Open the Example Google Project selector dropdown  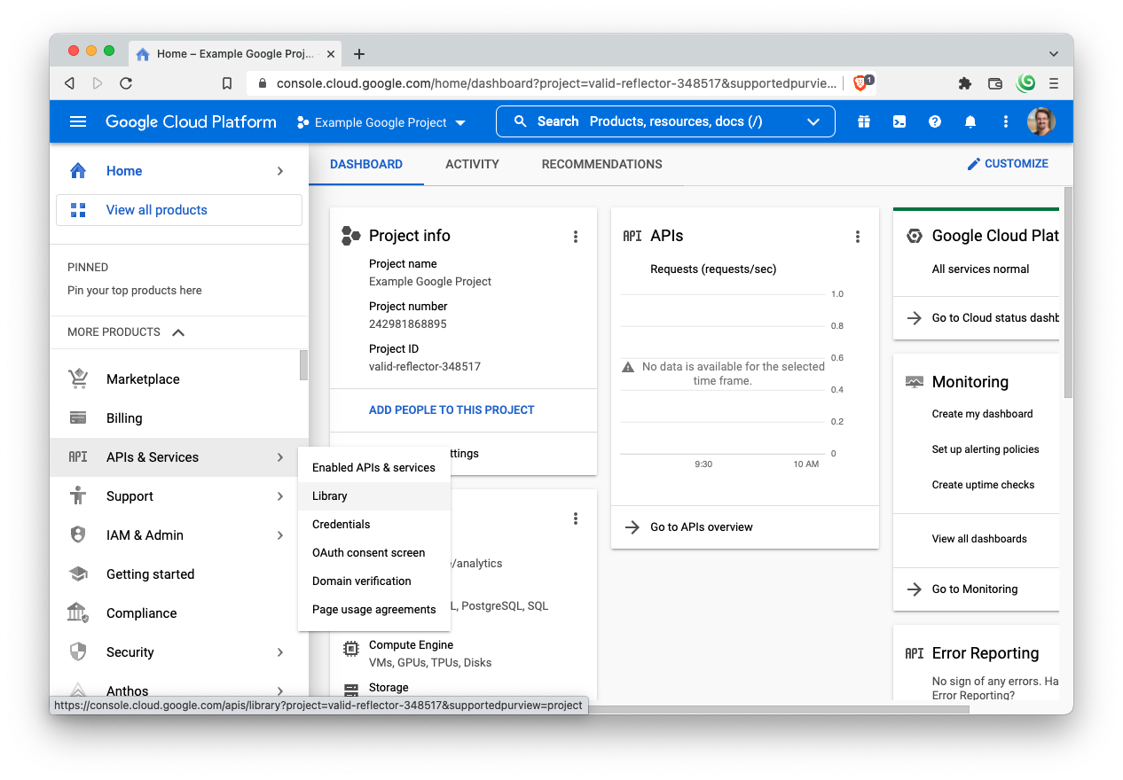(x=381, y=122)
